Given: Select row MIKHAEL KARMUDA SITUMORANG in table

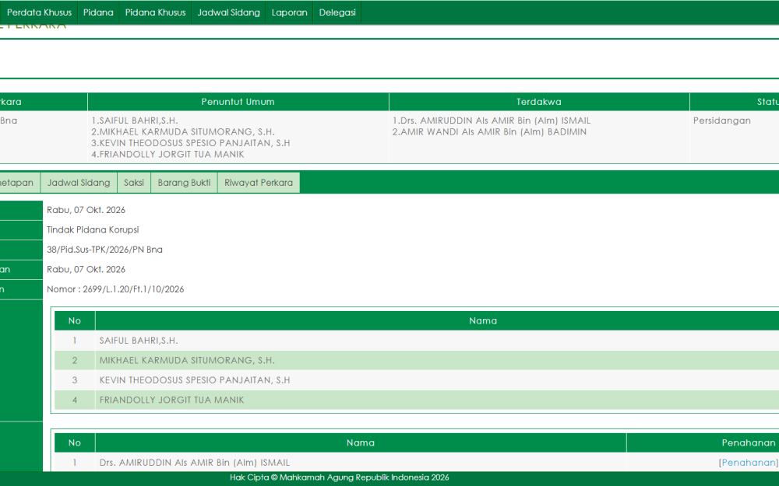Looking at the screenshot, I should pyautogui.click(x=417, y=361).
